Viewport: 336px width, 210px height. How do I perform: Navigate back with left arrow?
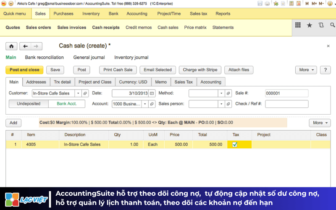[x=25, y=46]
